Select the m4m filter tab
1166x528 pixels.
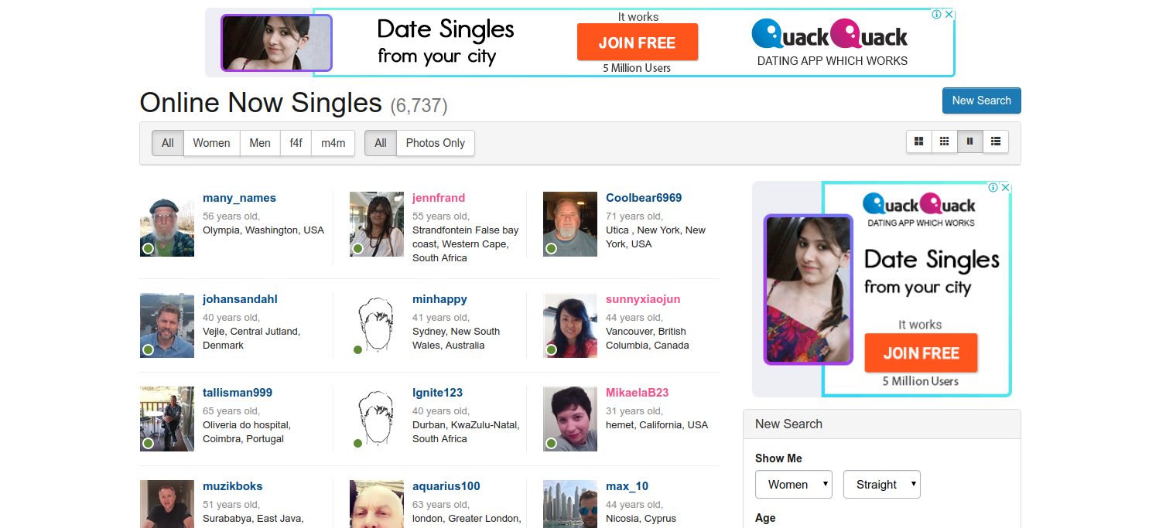(333, 143)
